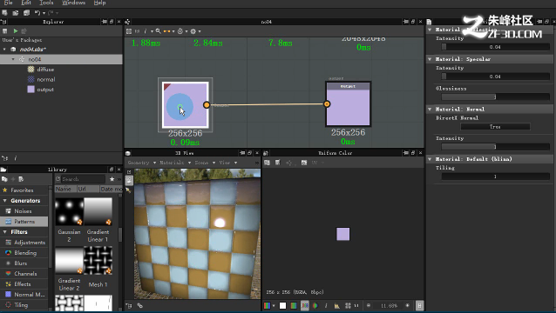Click the save all packages icon

26,13
